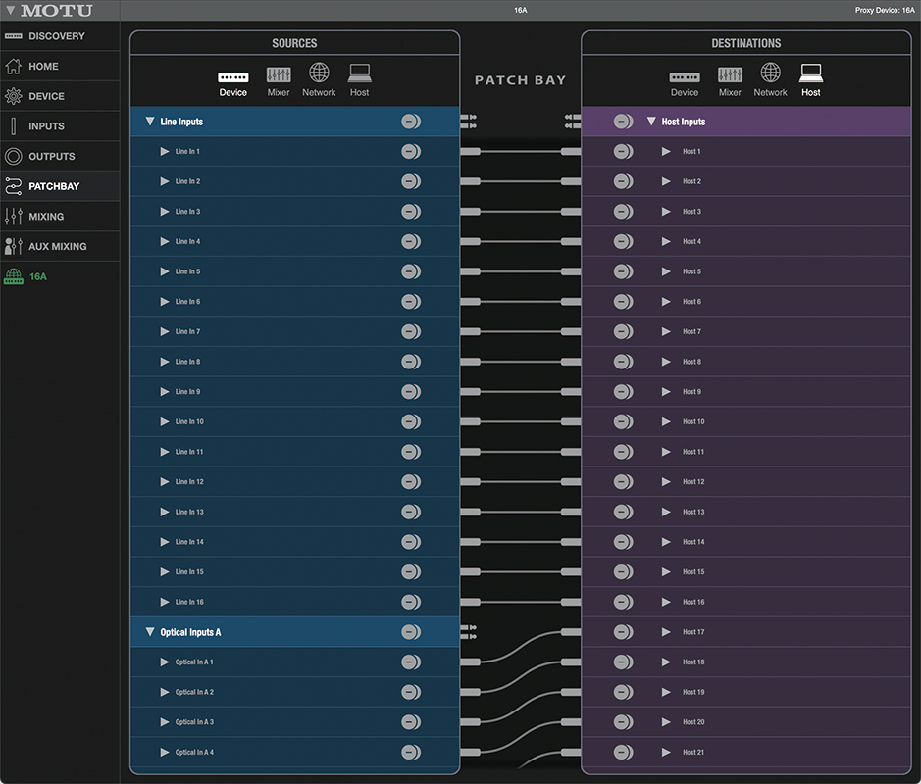Open the Outputs circle icon
Image resolution: width=921 pixels, height=784 pixels.
[14, 156]
